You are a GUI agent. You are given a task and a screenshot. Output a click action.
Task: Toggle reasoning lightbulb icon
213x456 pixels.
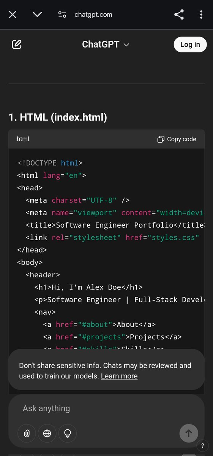(x=68, y=433)
